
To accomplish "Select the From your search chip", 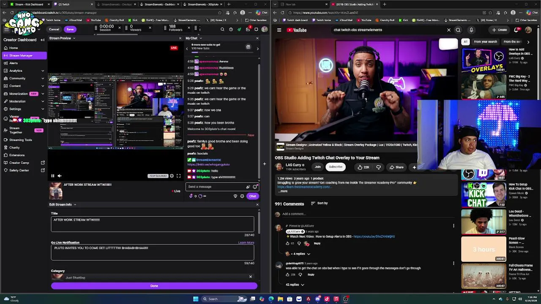I will click(x=485, y=42).
